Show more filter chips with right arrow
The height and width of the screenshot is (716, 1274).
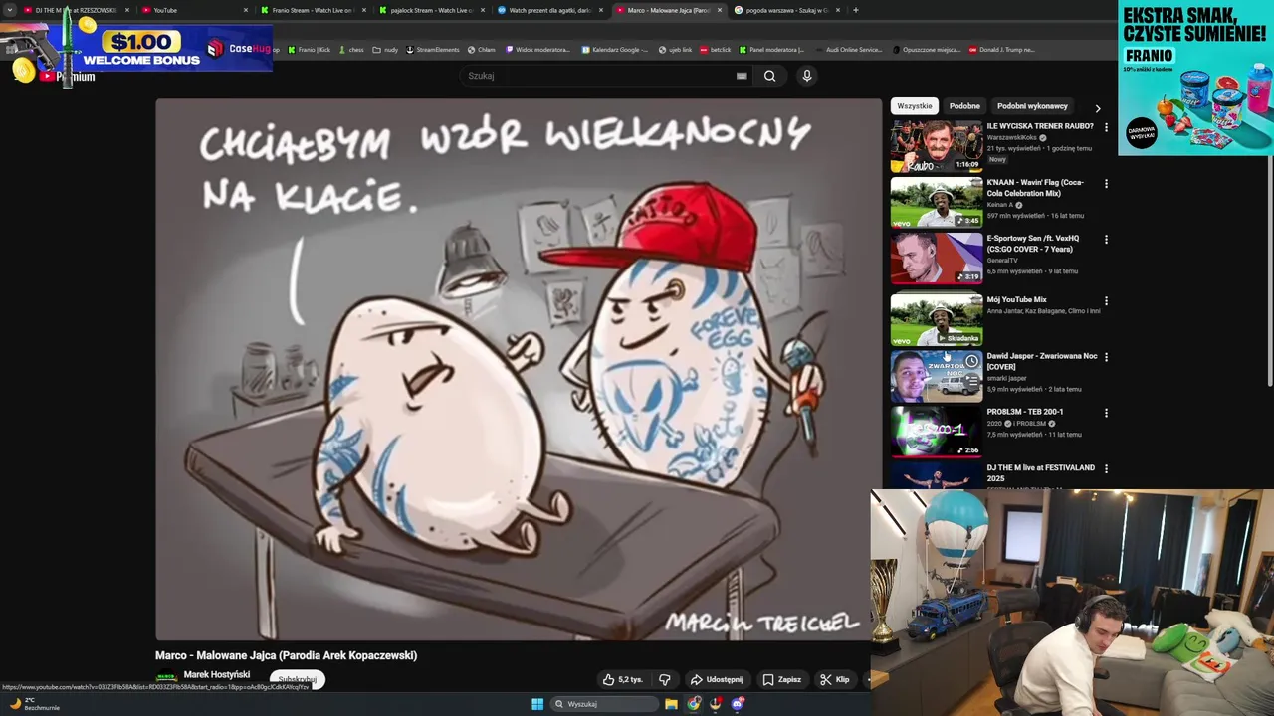(x=1098, y=107)
